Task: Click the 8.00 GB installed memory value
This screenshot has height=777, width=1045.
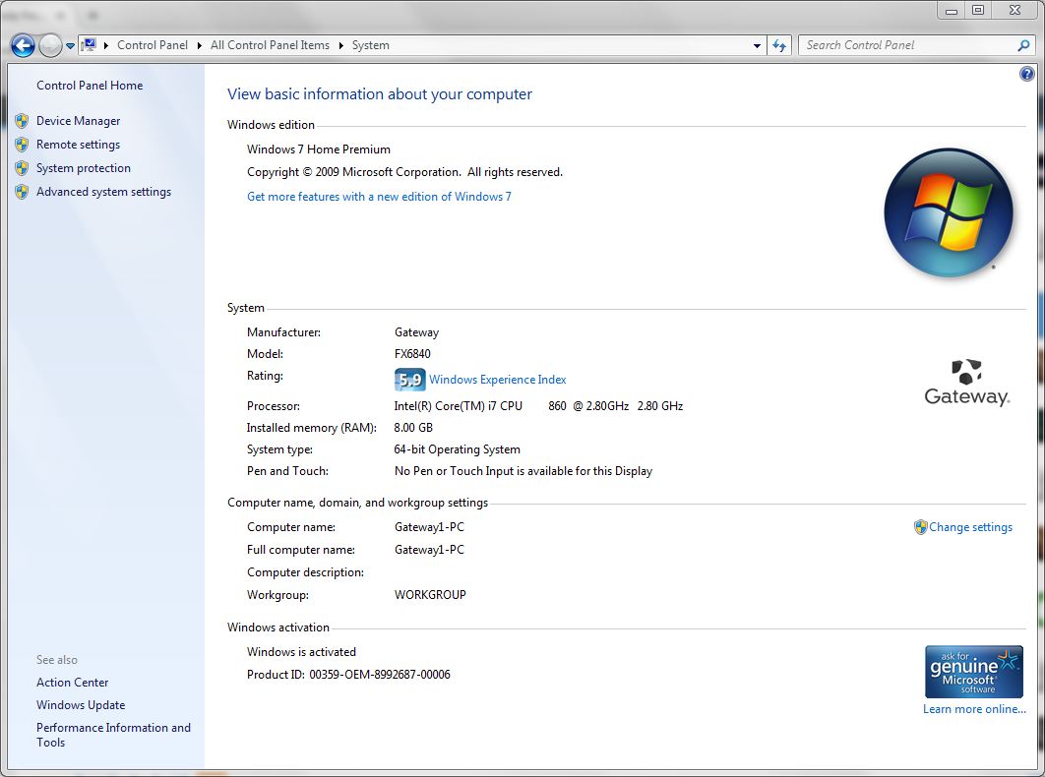Action: [x=413, y=428]
